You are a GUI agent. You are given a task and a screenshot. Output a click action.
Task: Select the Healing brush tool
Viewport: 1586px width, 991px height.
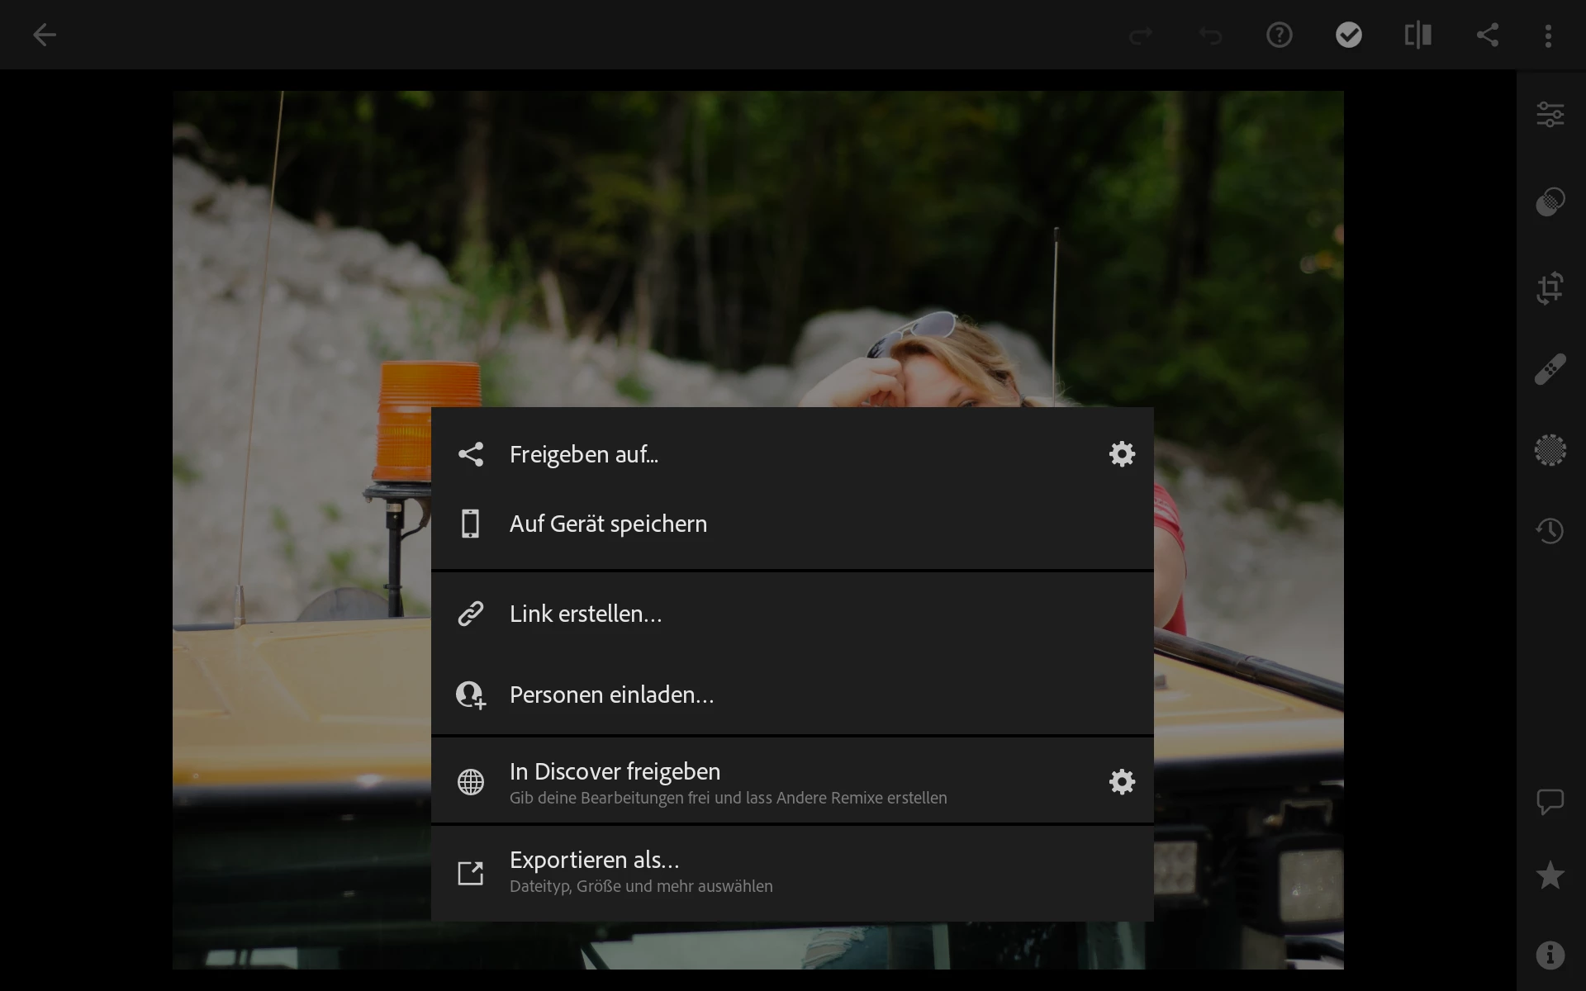pyautogui.click(x=1550, y=369)
